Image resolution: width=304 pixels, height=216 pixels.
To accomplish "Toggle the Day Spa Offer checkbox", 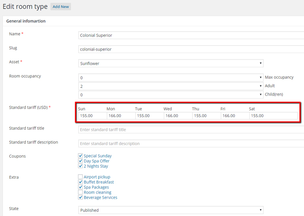I will click(x=80, y=161).
